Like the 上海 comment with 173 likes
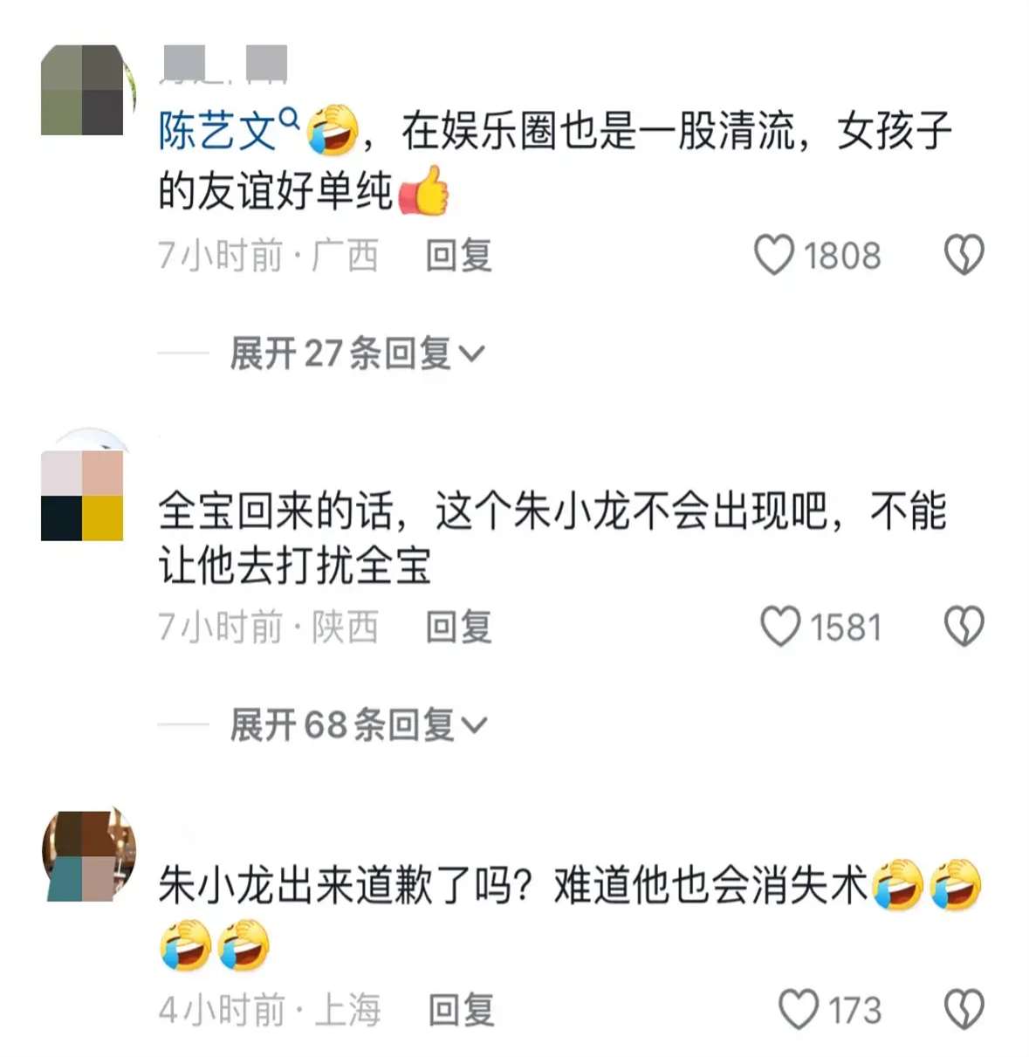Viewport: 1029px width, 1057px height. pyautogui.click(x=798, y=1010)
